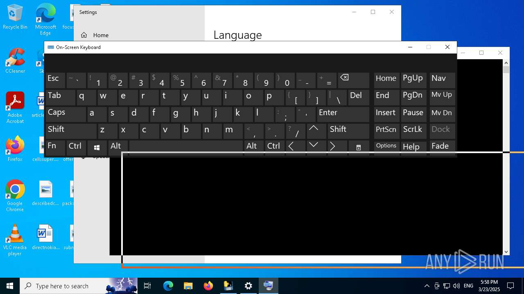The width and height of the screenshot is (524, 294).
Task: Click the Del key
Action: coord(359,97)
